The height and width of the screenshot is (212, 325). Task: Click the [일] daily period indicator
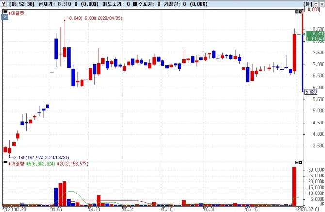click(308, 4)
